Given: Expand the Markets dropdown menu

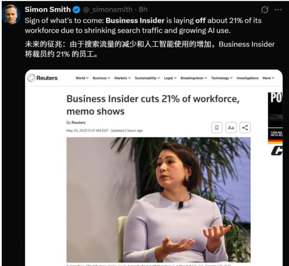Looking at the screenshot, I should tap(123, 78).
